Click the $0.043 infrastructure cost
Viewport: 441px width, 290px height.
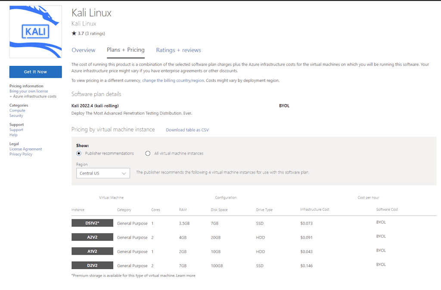pyautogui.click(x=306, y=252)
